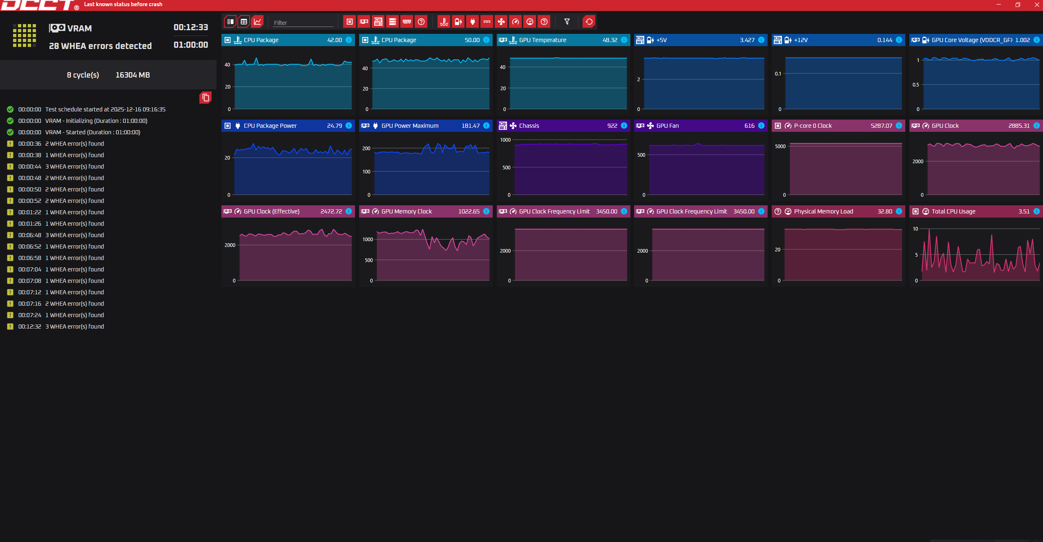Click the funnel filter icon
The image size is (1043, 542).
567,22
